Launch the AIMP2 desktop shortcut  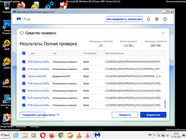coord(7,63)
